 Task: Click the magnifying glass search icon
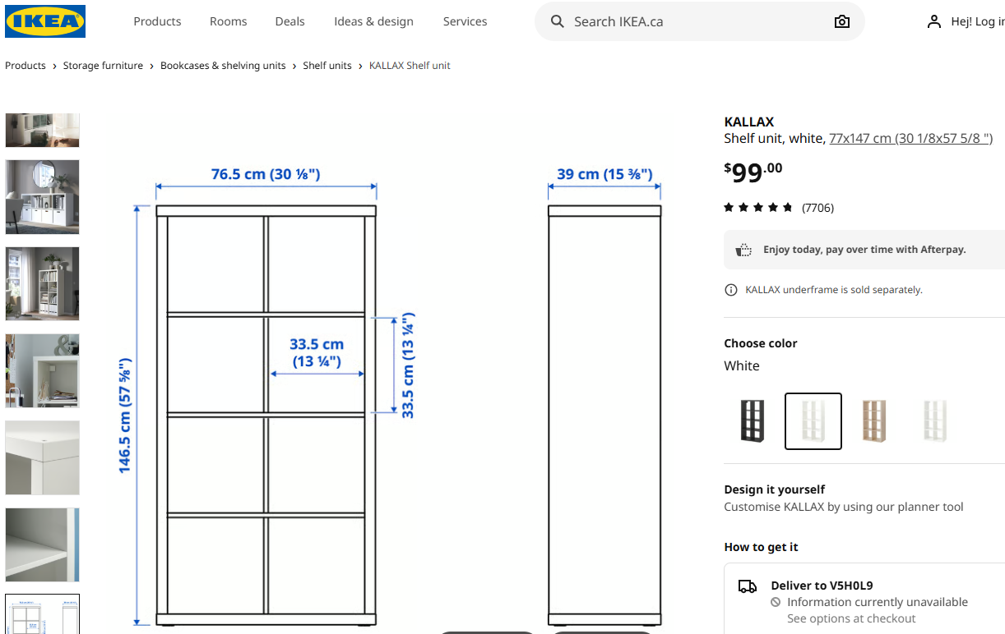tap(558, 21)
